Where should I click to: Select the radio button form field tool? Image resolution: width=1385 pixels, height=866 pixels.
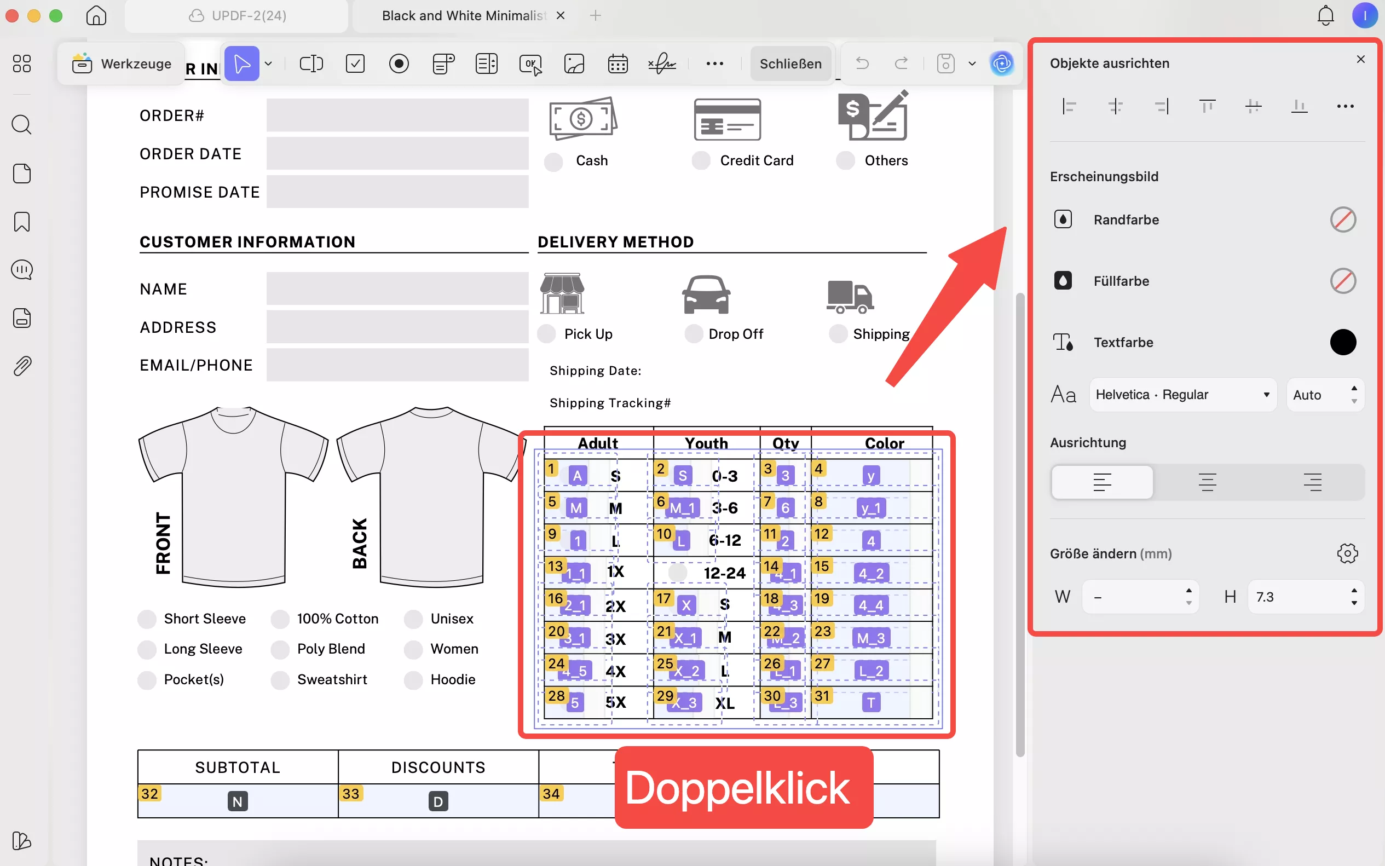click(x=399, y=63)
